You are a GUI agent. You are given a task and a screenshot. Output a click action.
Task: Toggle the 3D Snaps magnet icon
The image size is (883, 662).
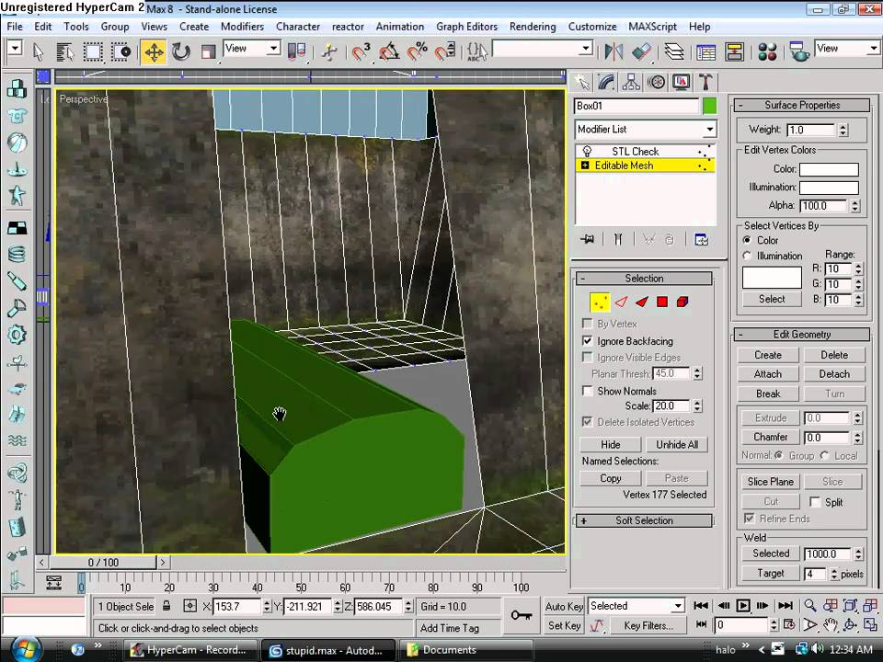(x=361, y=51)
